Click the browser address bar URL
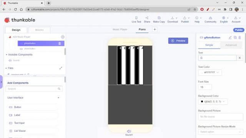246x138 pixels. pyautogui.click(x=90, y=9)
